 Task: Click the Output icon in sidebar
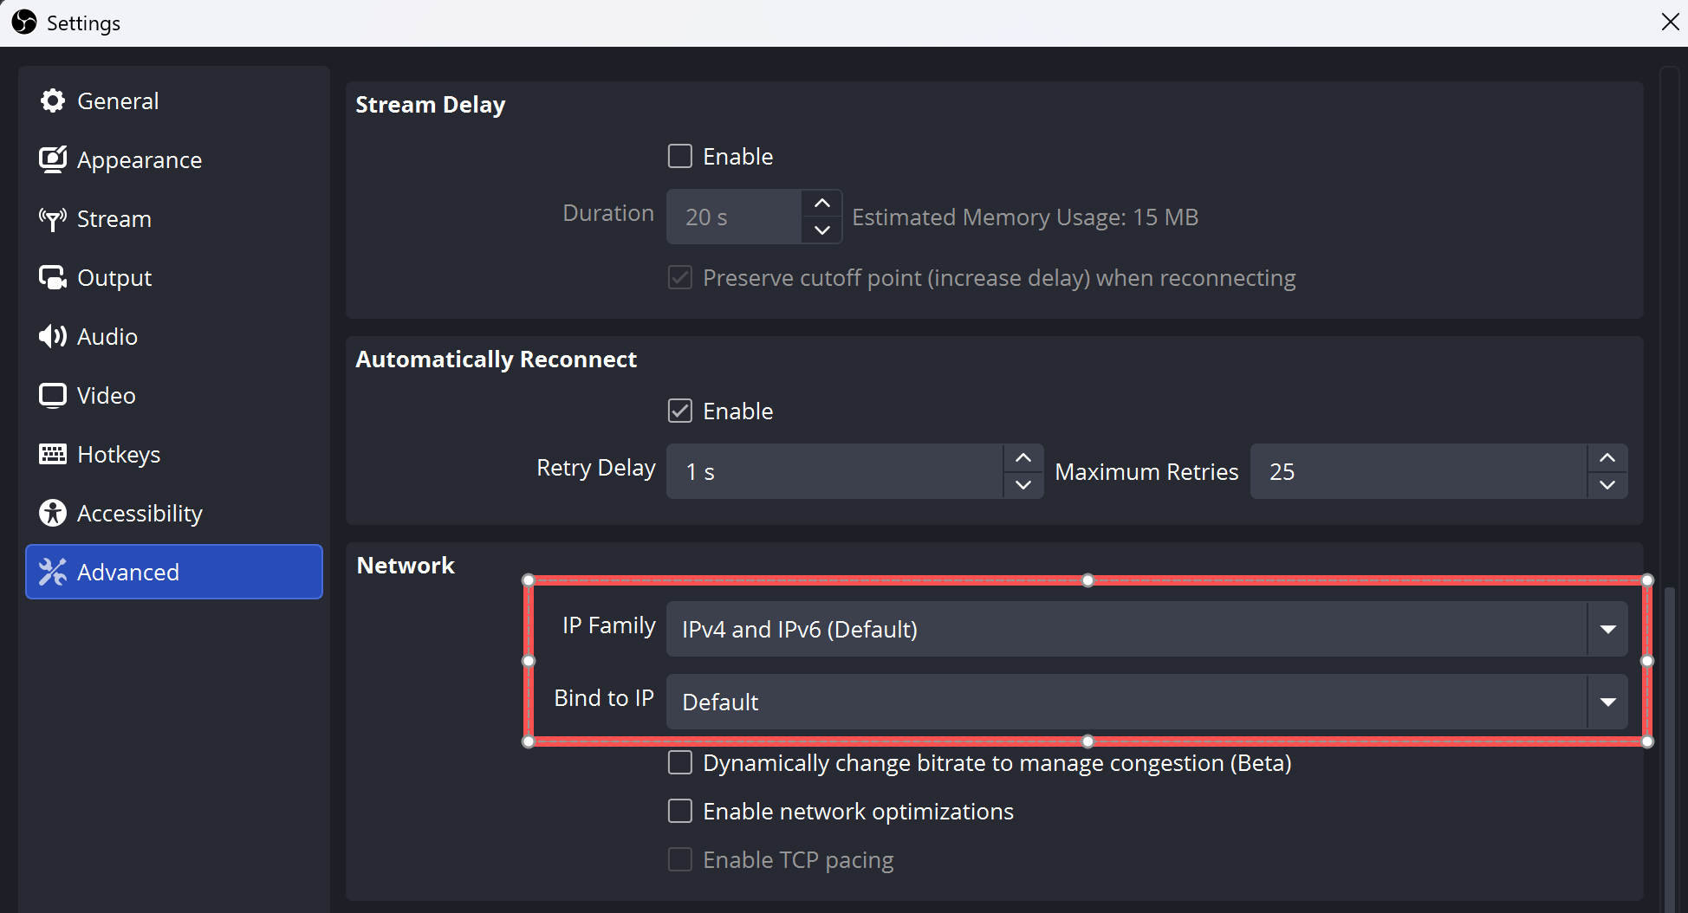tap(53, 277)
